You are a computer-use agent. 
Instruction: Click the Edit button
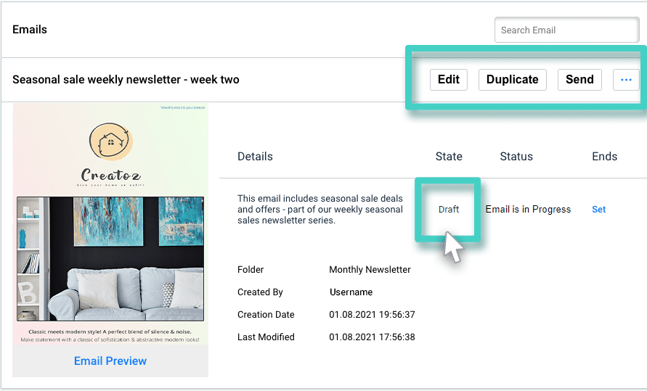pos(448,80)
